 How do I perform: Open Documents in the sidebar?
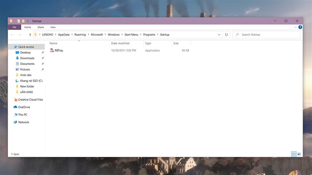(27, 64)
